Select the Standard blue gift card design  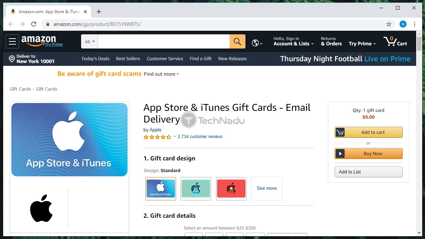point(161,189)
